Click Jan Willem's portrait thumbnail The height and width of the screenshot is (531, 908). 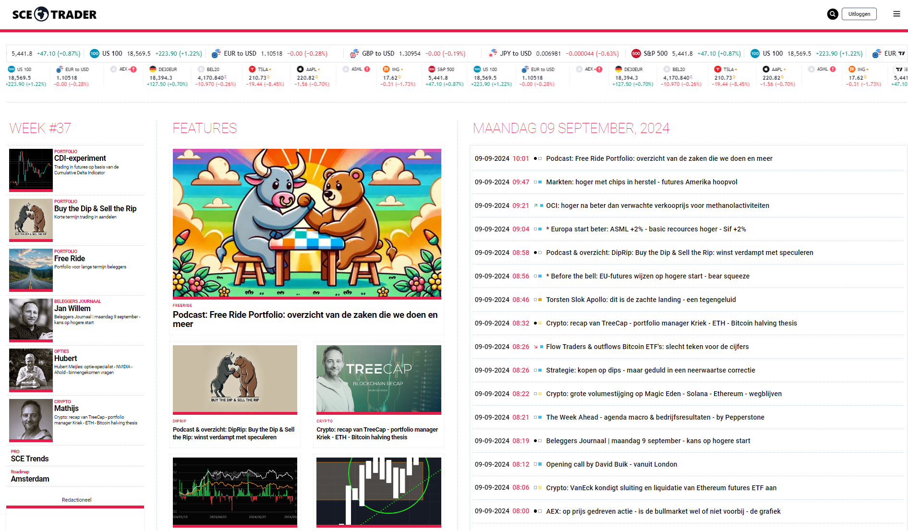pos(31,320)
